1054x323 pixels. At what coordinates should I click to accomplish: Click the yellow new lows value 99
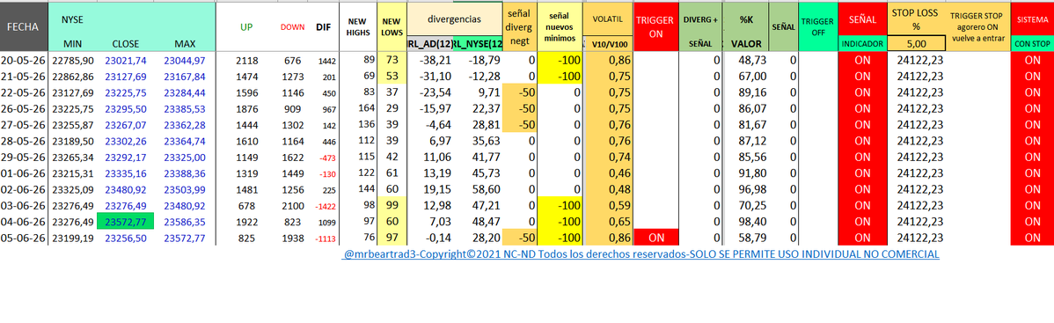[392, 205]
